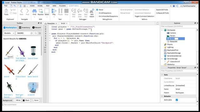Open the toolbox filter options icon
This screenshot has height=112, width=200.
tap(40, 33)
